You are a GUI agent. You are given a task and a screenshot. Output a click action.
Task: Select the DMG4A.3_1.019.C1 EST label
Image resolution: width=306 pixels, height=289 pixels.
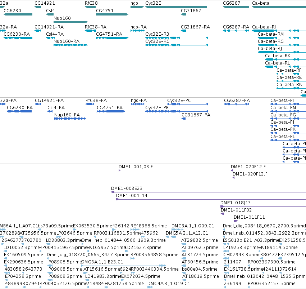click(x=169, y=283)
